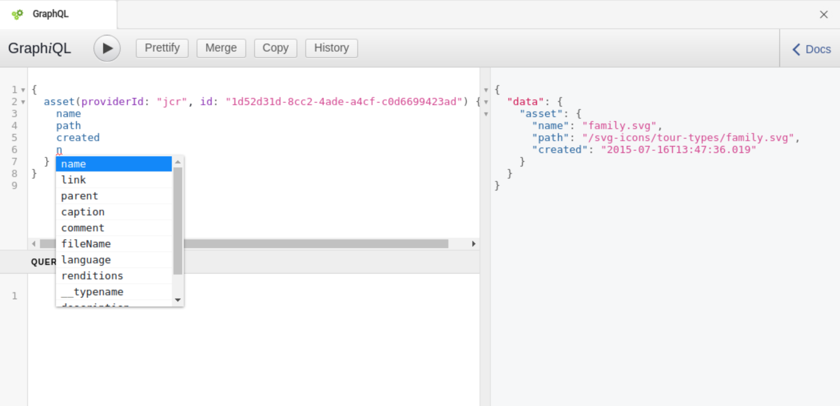
Task: Choose 'comment' from autocomplete list
Action: (x=113, y=228)
